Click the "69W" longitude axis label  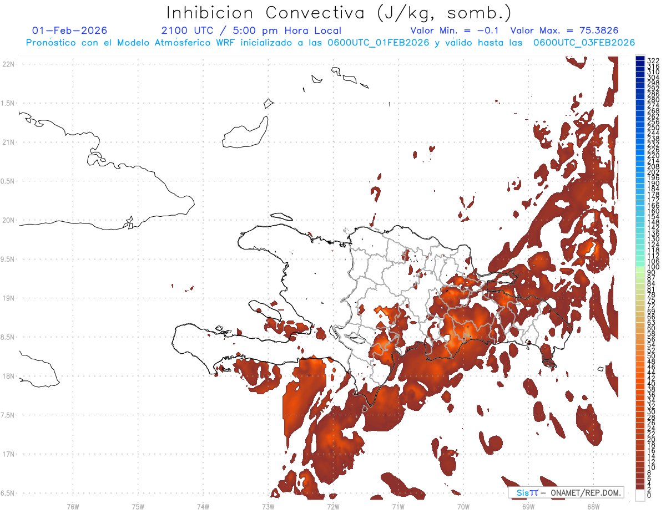click(x=528, y=506)
